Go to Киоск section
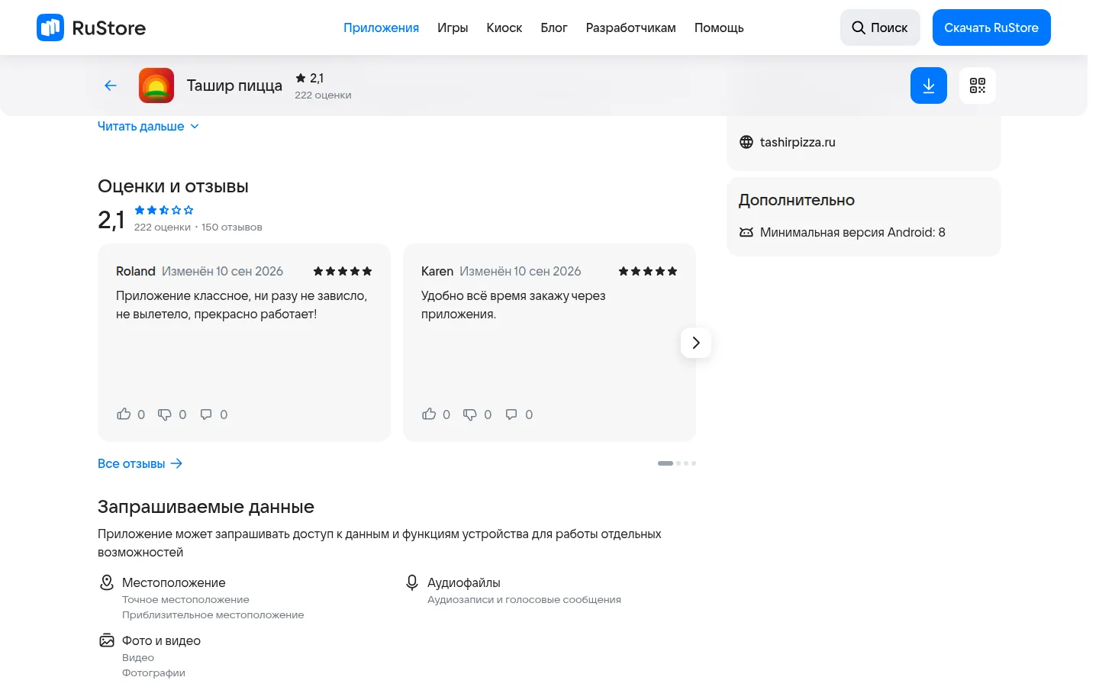 504,27
